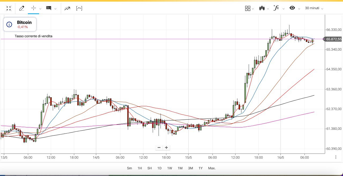This screenshot has height=176, width=343.
Task: Toggle the eye visibility icon
Action: pos(292,8)
